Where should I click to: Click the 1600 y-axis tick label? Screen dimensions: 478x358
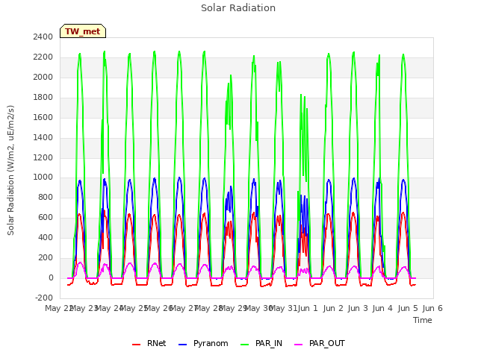pos(43,118)
